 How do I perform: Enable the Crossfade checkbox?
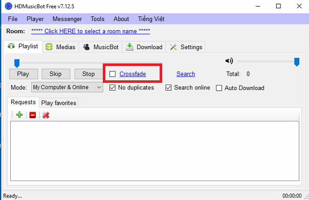[113, 74]
